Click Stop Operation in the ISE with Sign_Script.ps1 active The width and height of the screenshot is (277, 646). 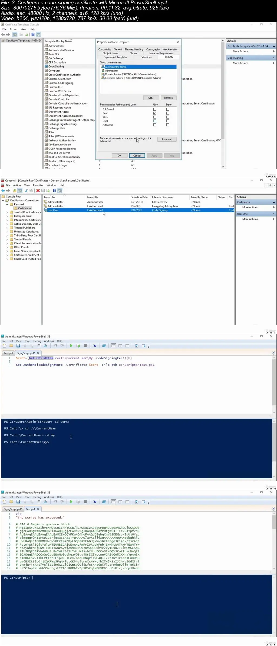click(x=85, y=346)
